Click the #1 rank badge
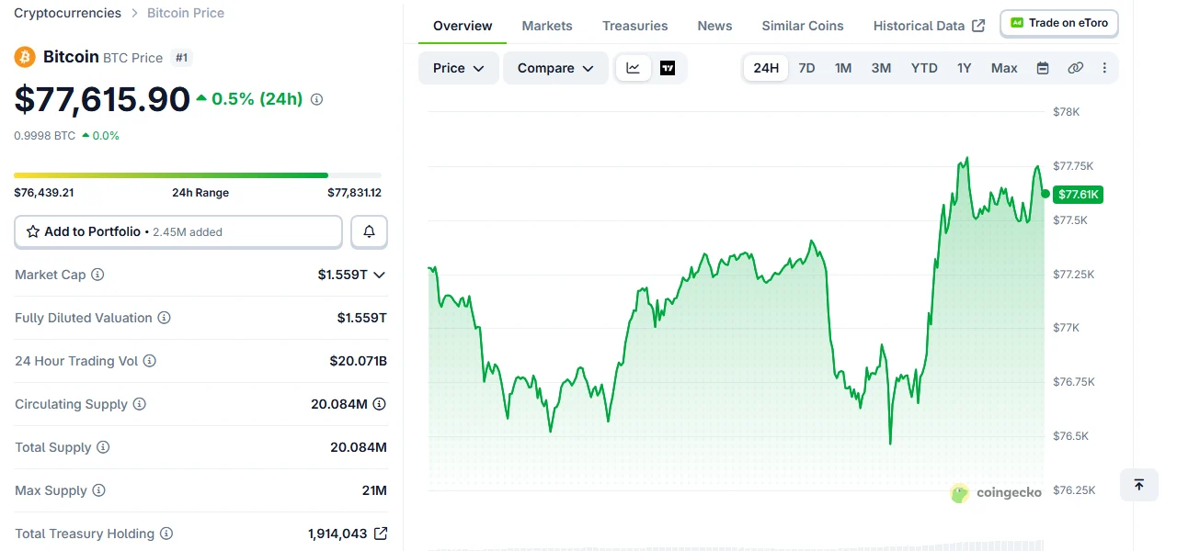1177x551 pixels. pyautogui.click(x=182, y=58)
